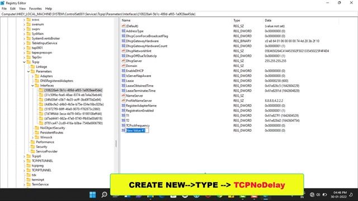This screenshot has height=201, width=358.
Task: Expand the SysMain tree node
Action: [x=24, y=33]
